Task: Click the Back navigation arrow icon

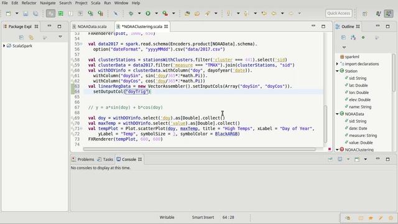Action: (274, 13)
